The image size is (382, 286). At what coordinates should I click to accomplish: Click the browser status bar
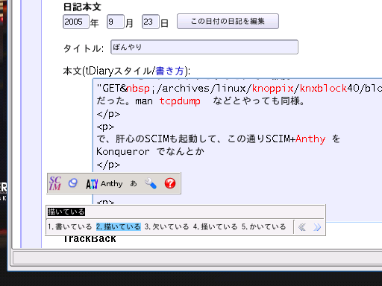coord(198,258)
